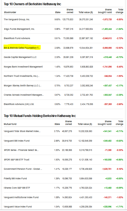Click Stake header in owners table
The height and width of the screenshot is (211, 127).
58,12
